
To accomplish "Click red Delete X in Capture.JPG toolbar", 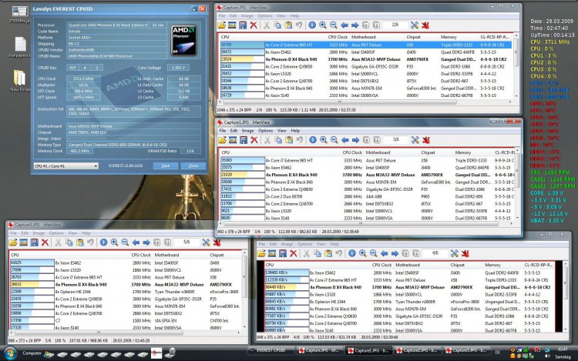I will 254,25.
